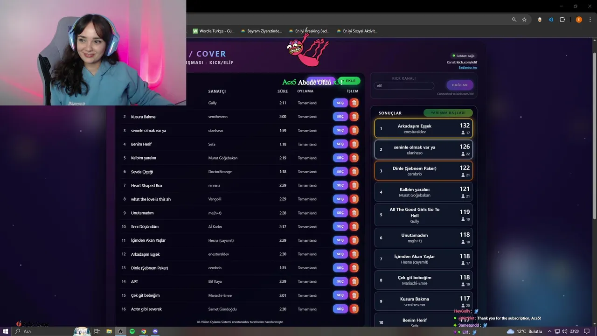Click the All The Good Girls Go To Hell card
Image resolution: width=597 pixels, height=336 pixels.
pyautogui.click(x=423, y=215)
